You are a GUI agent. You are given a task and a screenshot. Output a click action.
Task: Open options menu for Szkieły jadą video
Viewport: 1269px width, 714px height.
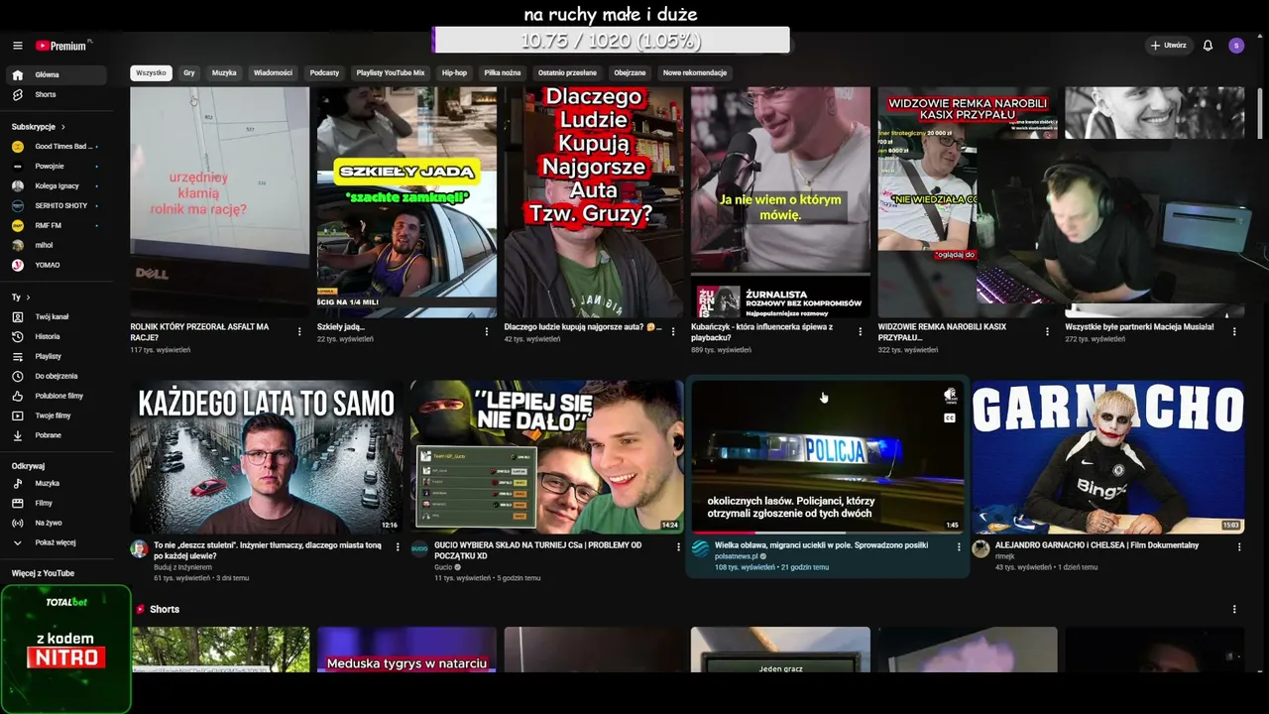point(487,332)
